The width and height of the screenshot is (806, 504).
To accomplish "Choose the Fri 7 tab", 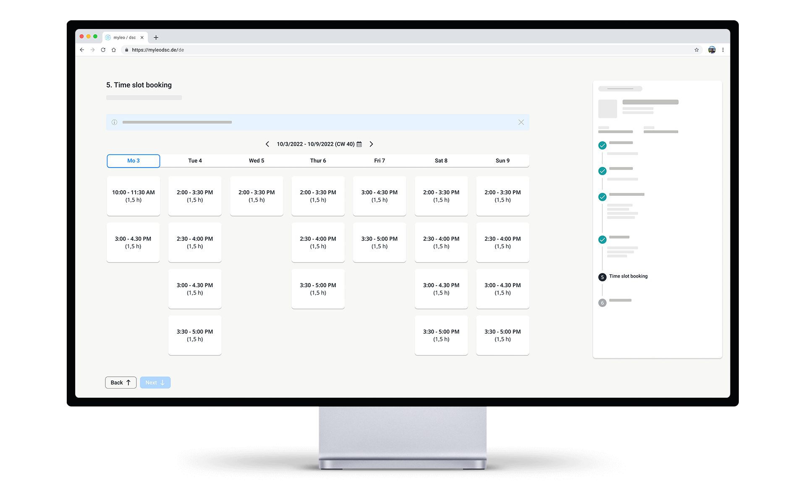I will pyautogui.click(x=379, y=161).
